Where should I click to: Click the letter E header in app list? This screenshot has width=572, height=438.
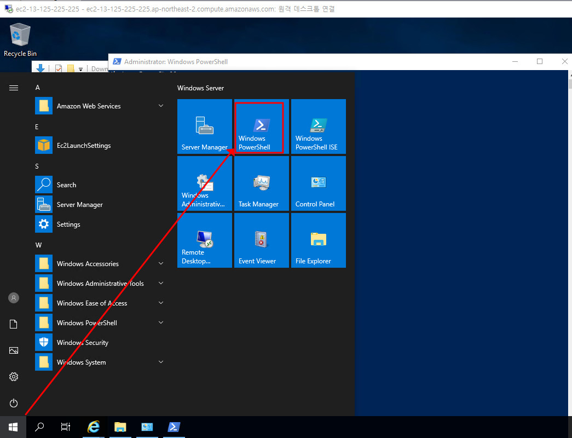pyautogui.click(x=37, y=127)
